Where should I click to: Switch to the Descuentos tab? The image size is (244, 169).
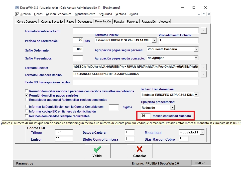[85, 22]
